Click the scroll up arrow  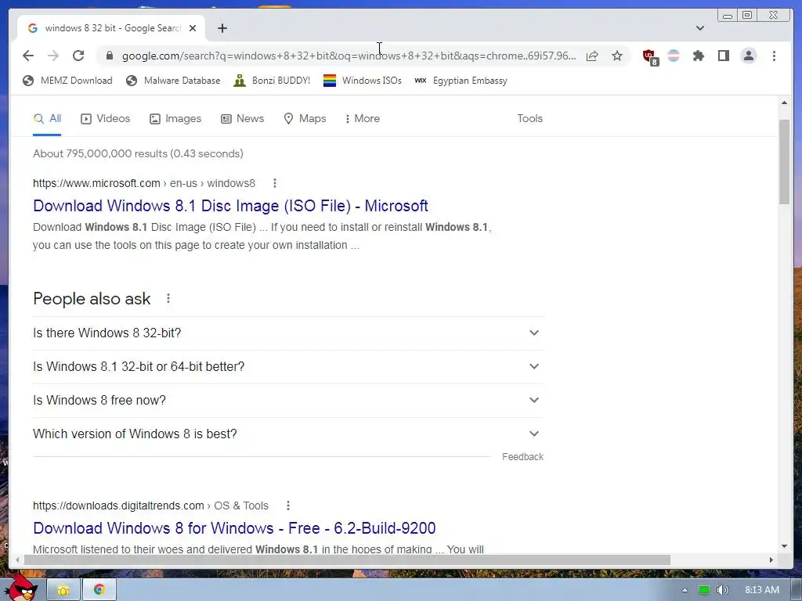pos(784,103)
